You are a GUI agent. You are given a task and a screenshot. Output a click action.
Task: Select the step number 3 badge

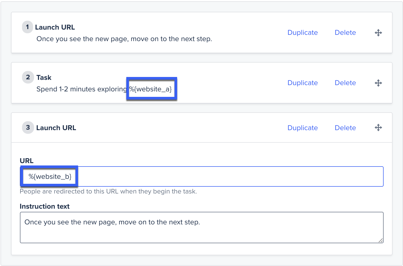(28, 128)
